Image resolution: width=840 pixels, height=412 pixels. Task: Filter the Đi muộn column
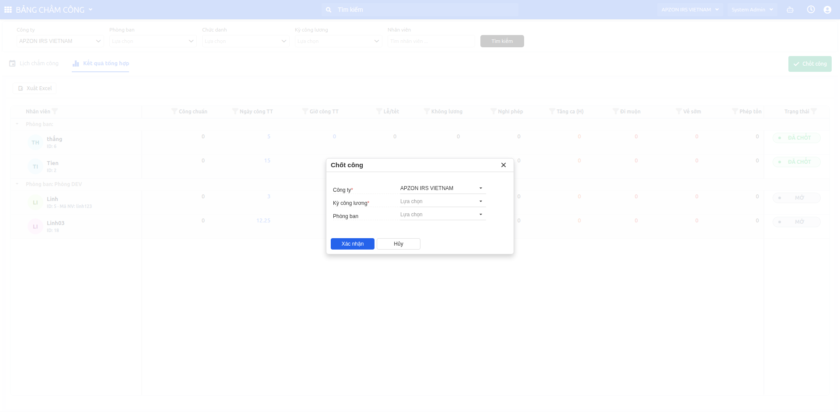[x=616, y=111]
